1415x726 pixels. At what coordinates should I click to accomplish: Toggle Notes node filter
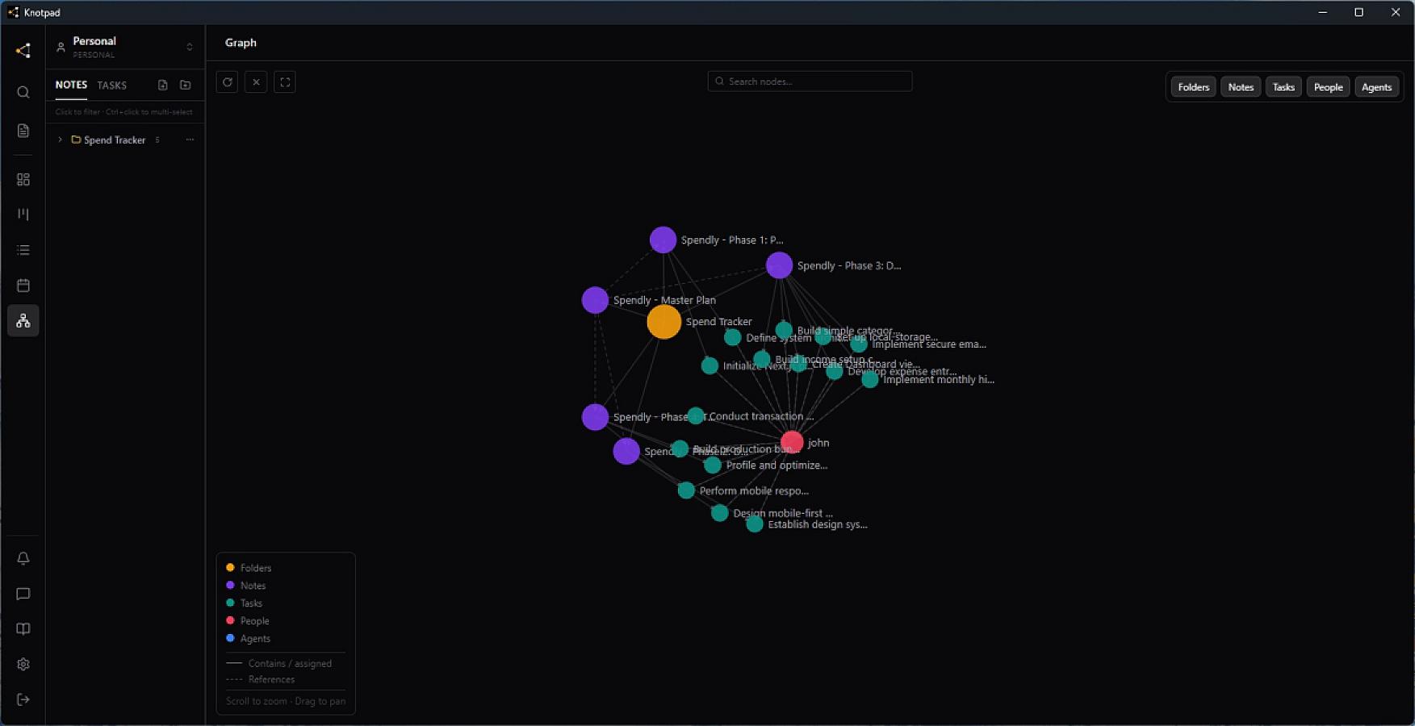tap(1241, 87)
